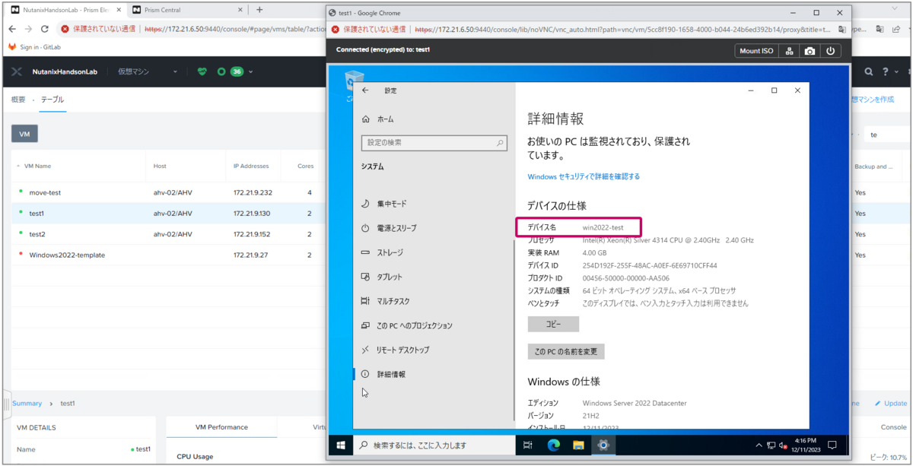Open Task View on the VM taskbar
Viewport: 913px width, 466px height.
point(529,445)
